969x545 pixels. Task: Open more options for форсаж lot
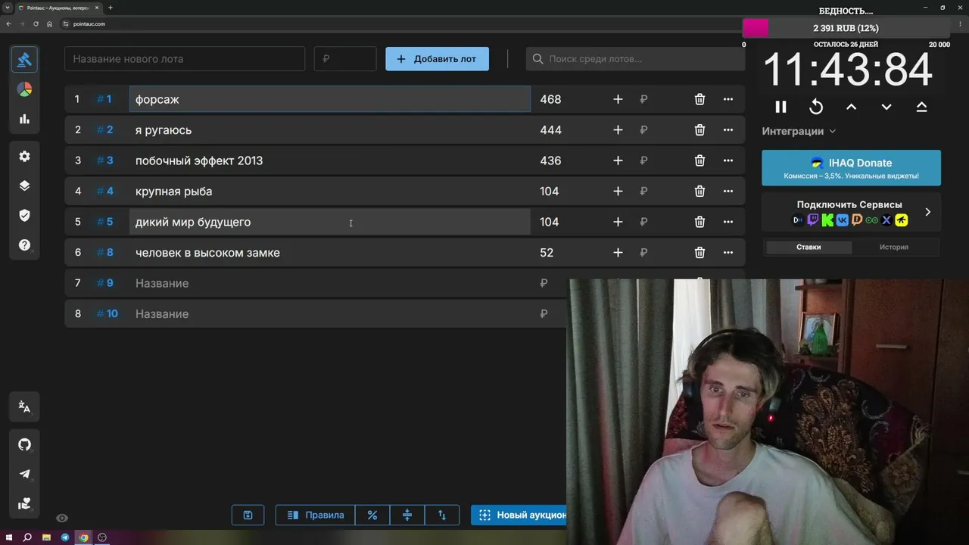tap(728, 99)
